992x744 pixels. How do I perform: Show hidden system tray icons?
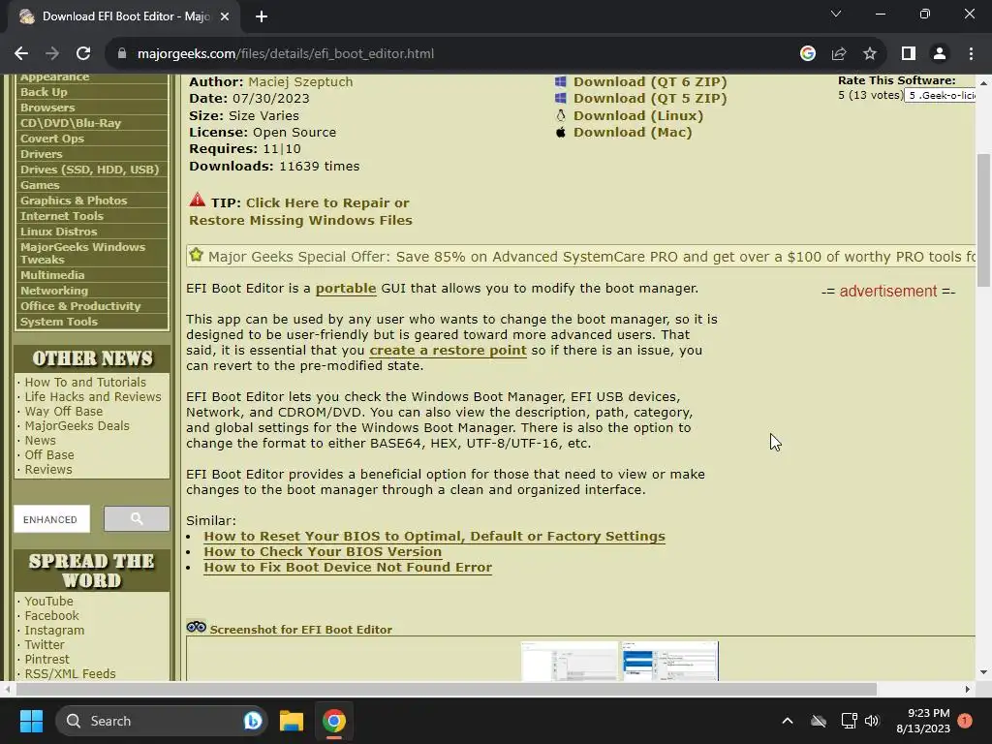(x=787, y=721)
